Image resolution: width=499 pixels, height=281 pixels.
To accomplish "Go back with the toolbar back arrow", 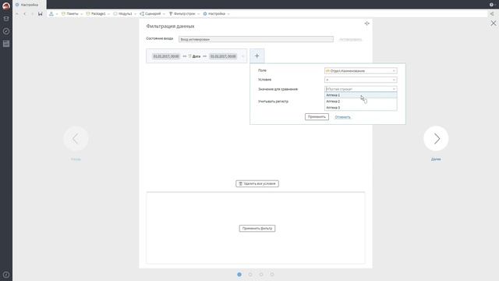I will [x=25, y=14].
